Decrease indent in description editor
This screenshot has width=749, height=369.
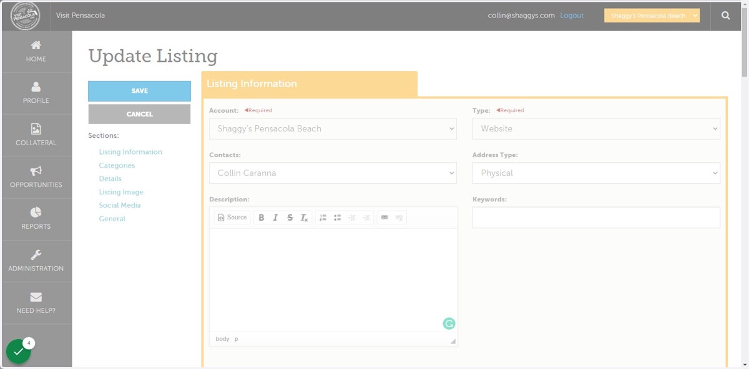[351, 218]
